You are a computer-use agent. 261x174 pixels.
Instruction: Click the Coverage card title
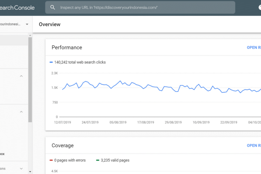[63, 145]
